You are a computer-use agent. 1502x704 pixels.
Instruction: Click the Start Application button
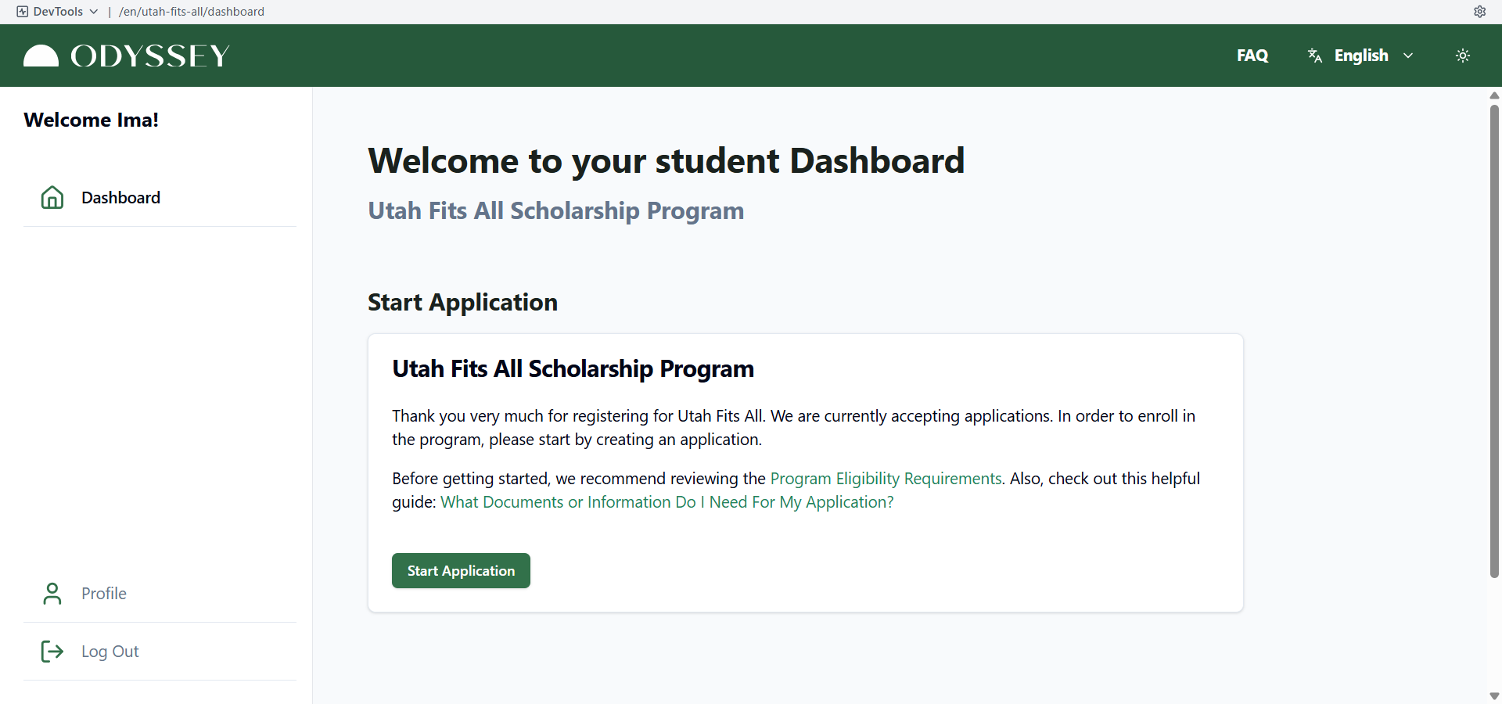coord(461,571)
